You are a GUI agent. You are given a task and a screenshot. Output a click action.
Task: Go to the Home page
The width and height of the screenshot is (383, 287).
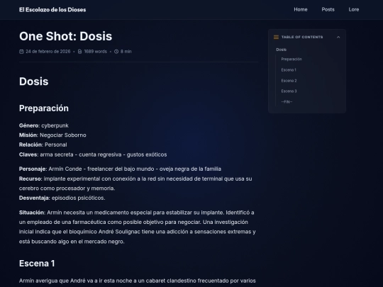coord(301,9)
